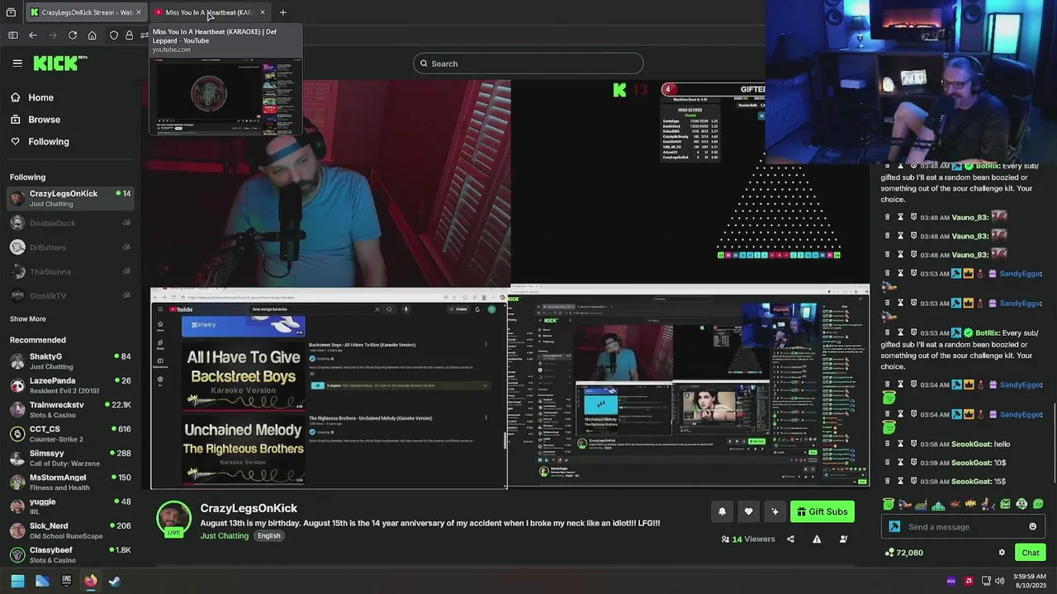Open Steam from taskbar

click(114, 581)
